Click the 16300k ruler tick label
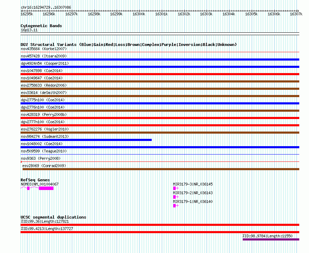 (x=139, y=14)
